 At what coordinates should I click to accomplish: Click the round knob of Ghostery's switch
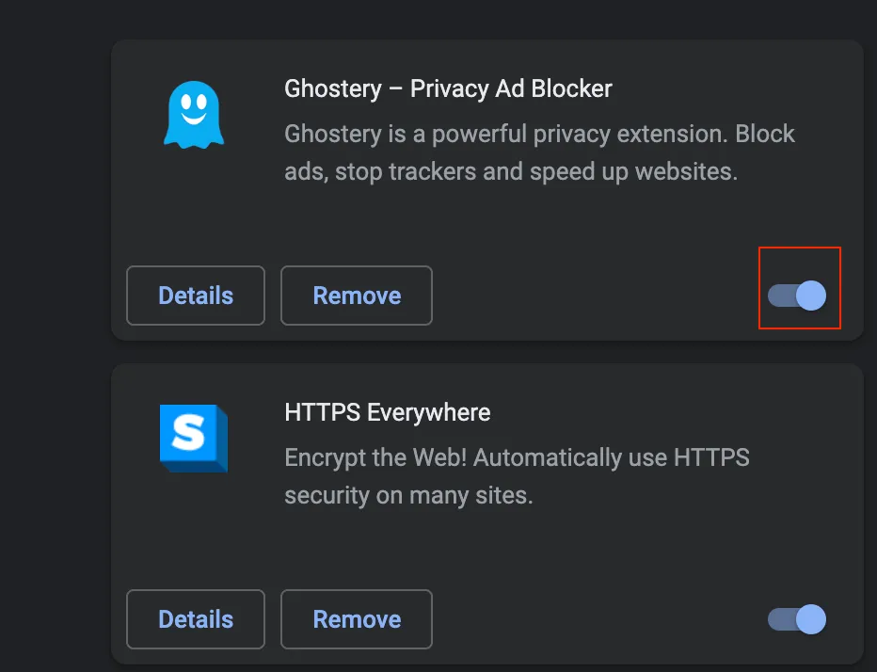pyautogui.click(x=811, y=296)
